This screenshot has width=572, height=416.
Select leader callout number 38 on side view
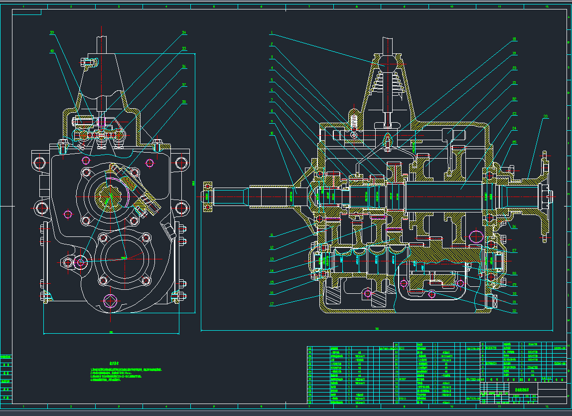tap(184, 102)
